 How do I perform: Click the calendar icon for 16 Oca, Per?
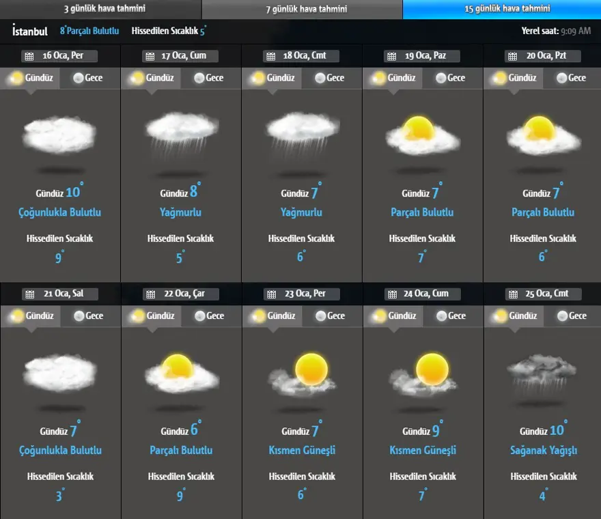click(29, 56)
